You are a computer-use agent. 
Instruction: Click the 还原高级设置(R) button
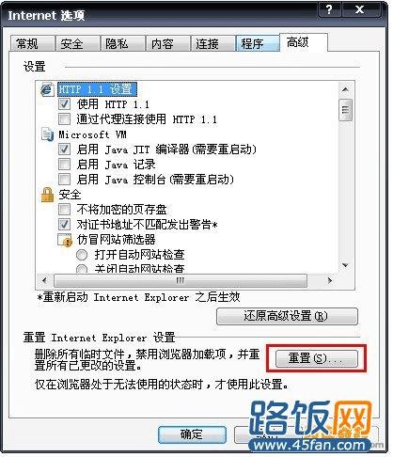click(x=287, y=316)
